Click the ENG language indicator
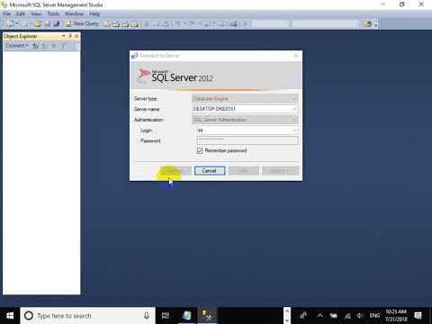Viewport: 432px width, 324px height. tap(374, 316)
